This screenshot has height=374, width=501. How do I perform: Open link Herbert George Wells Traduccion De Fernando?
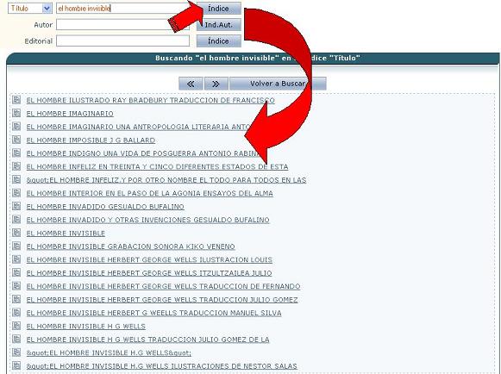coord(163,286)
